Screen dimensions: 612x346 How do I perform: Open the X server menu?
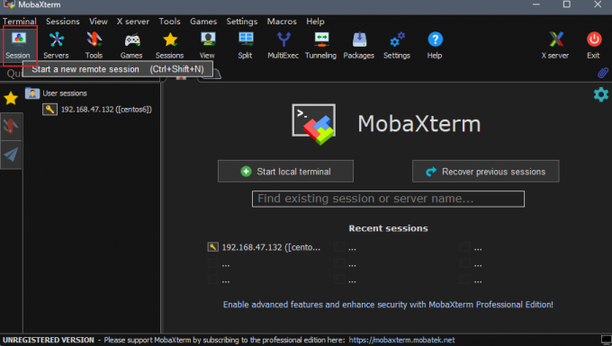[x=133, y=22]
